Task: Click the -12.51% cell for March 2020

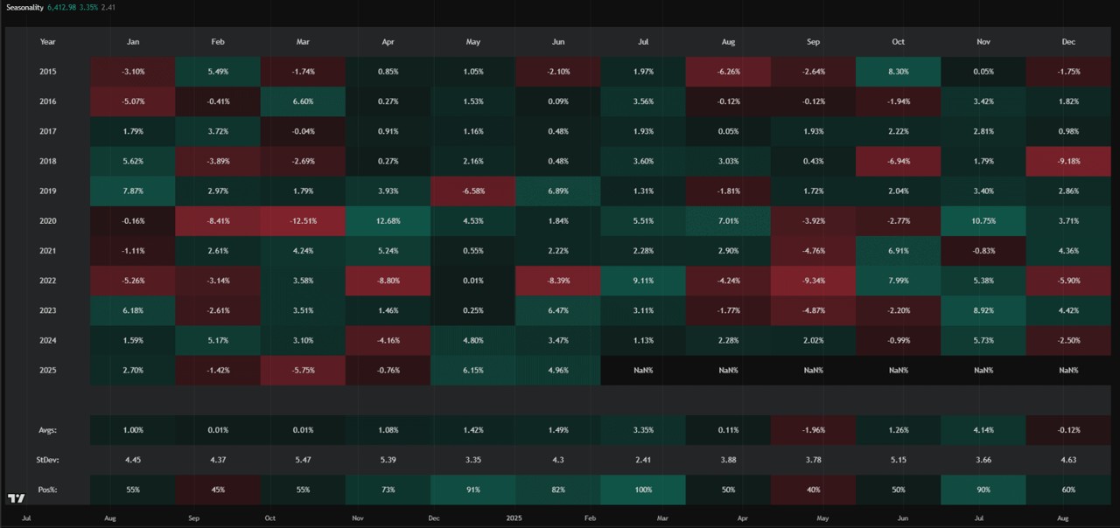Action: click(303, 221)
